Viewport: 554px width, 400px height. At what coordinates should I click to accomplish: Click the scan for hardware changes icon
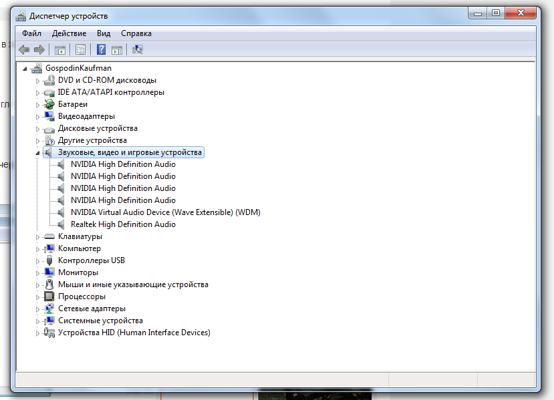pos(138,49)
